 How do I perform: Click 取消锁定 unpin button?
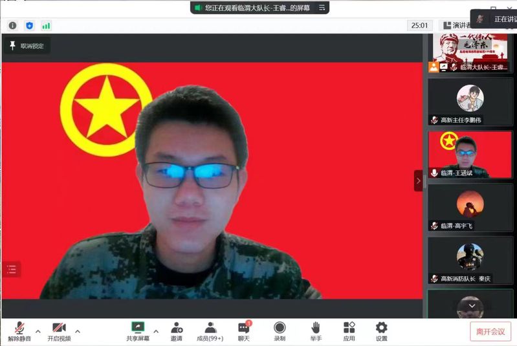point(27,46)
